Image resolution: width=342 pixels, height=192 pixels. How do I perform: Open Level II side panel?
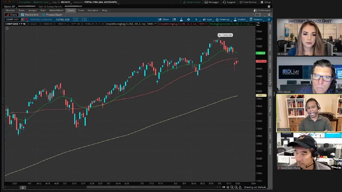tap(270, 136)
